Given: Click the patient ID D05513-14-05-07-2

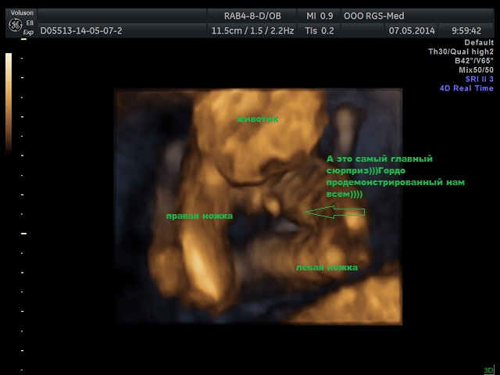Looking at the screenshot, I should tap(81, 30).
